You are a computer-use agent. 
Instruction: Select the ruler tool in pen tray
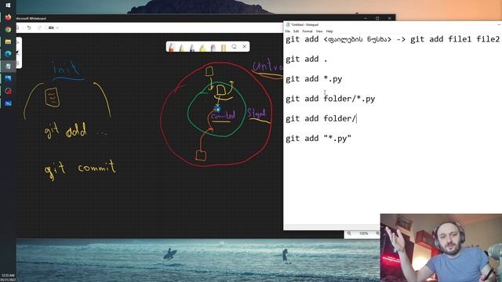click(224, 47)
